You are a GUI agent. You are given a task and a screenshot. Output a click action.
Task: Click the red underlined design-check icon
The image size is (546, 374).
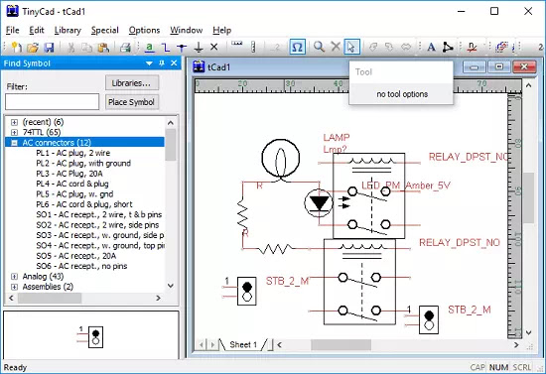(x=472, y=47)
